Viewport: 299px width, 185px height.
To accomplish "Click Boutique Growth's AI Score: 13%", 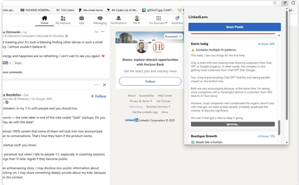I will (x=266, y=136).
